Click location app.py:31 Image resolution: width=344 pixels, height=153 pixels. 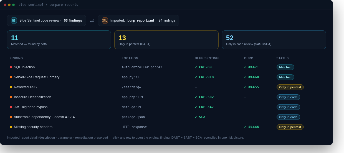pyautogui.click(x=130, y=77)
